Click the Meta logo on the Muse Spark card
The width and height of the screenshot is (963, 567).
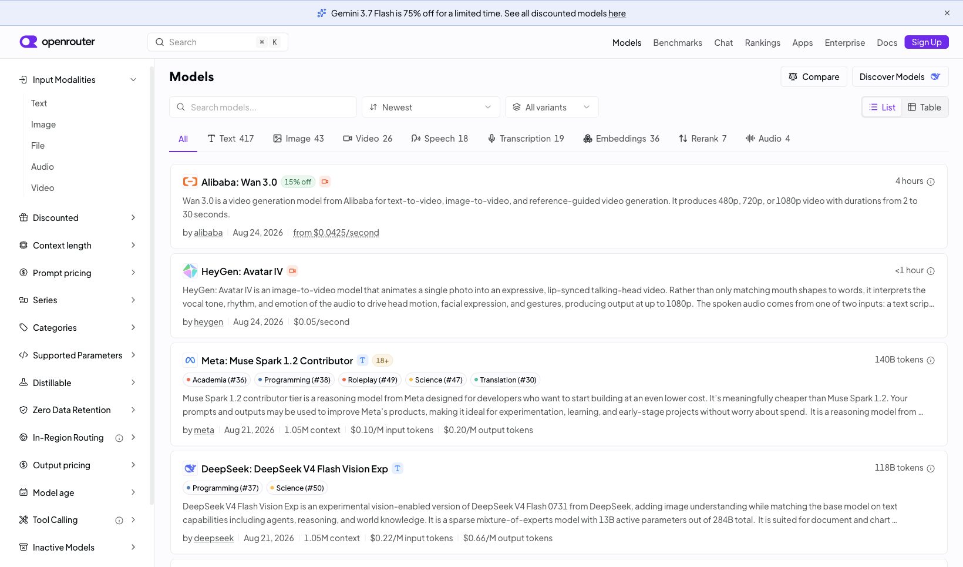point(190,360)
